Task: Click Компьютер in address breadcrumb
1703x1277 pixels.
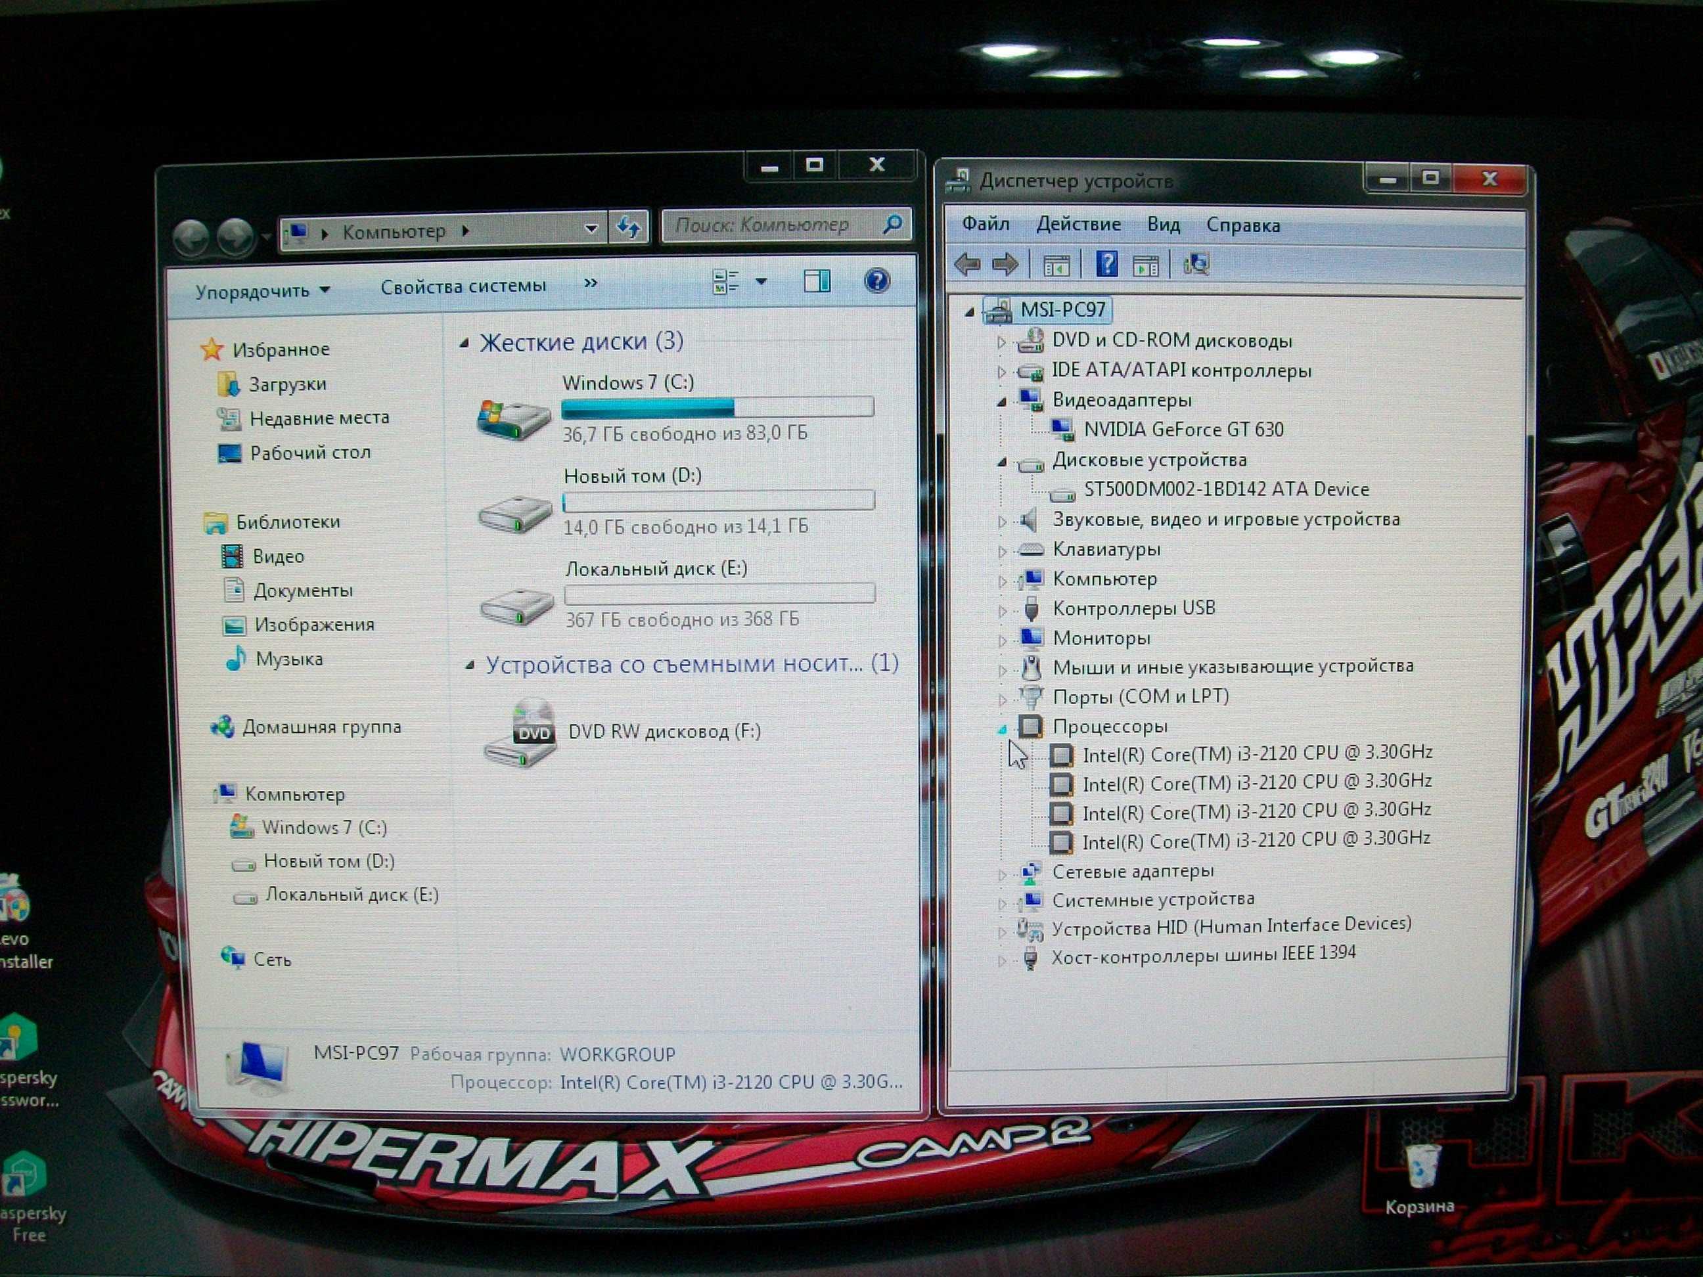Action: (394, 231)
